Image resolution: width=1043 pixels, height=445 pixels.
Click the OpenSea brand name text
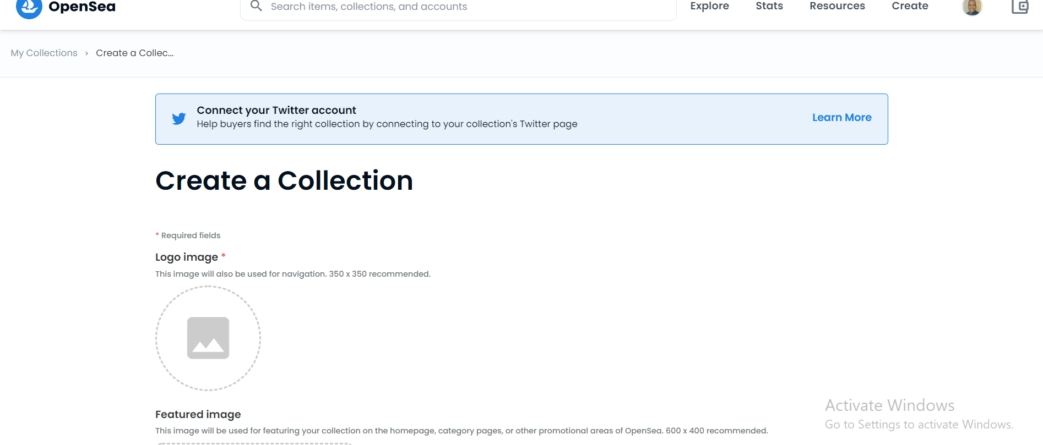click(82, 7)
